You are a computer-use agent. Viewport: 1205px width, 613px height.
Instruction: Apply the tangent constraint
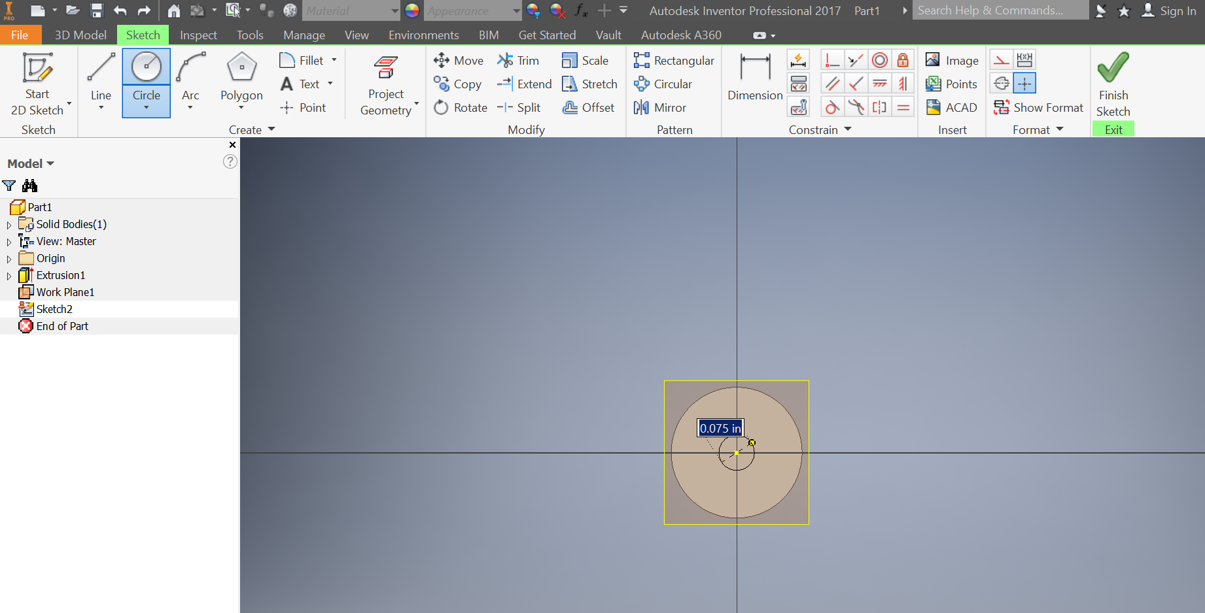(x=832, y=107)
